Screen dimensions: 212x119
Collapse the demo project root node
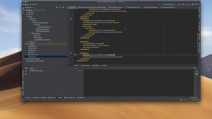coord(25,10)
